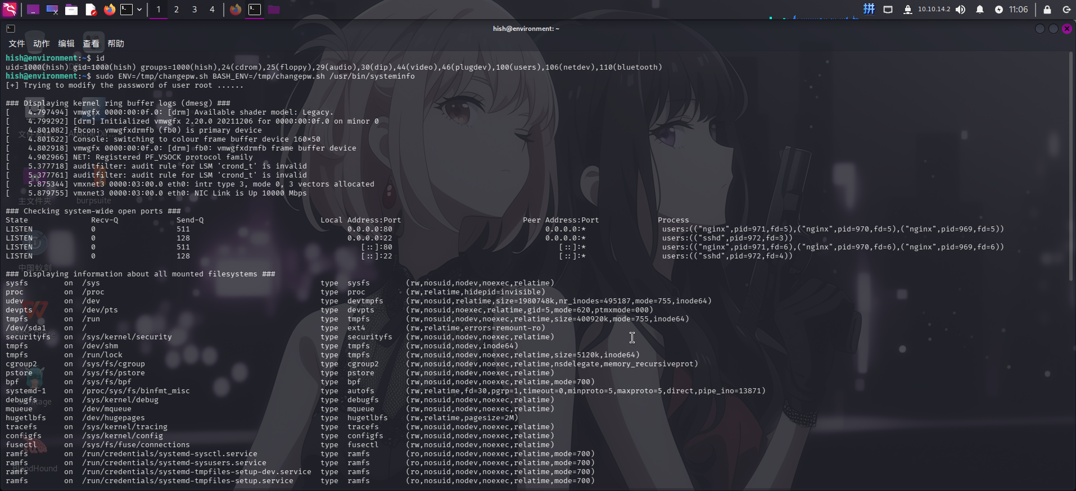Click the terminal vertical scrollbar

pyautogui.click(x=1072, y=166)
